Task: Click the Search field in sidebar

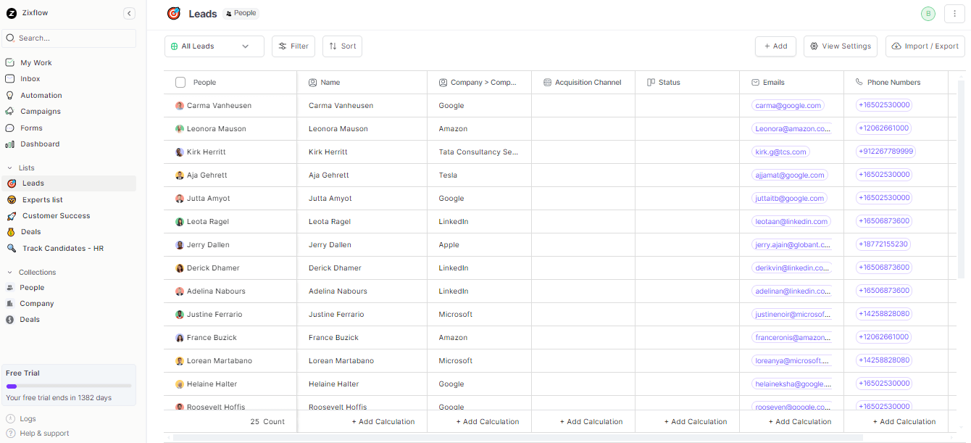Action: (x=68, y=38)
